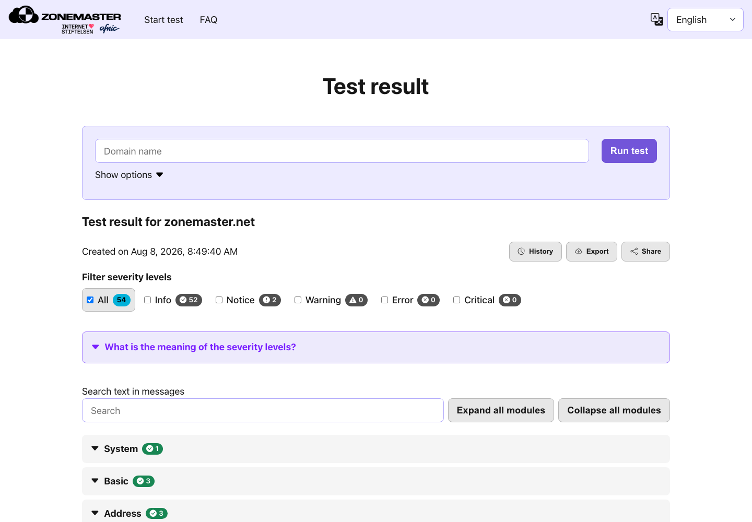Open the Start test menu item
752x522 pixels.
(x=163, y=20)
